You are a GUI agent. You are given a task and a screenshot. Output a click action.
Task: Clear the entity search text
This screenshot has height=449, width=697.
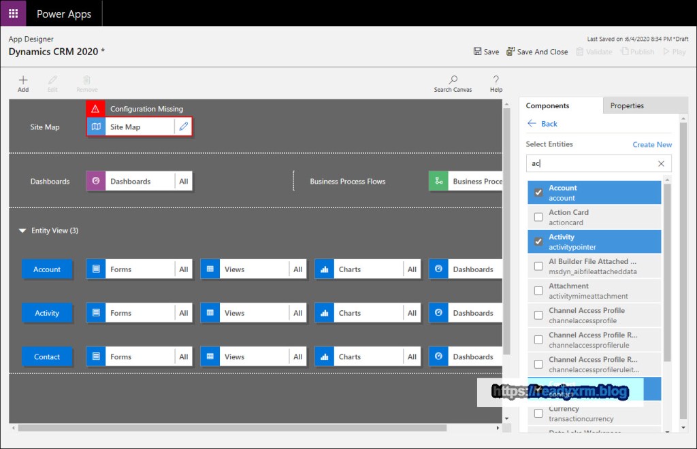(661, 164)
